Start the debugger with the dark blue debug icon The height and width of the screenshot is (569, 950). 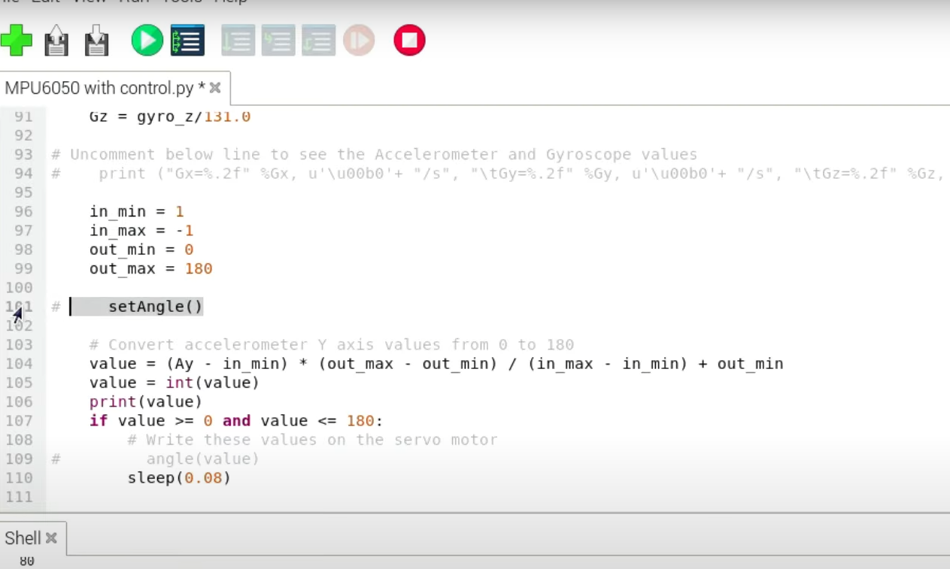tap(186, 40)
